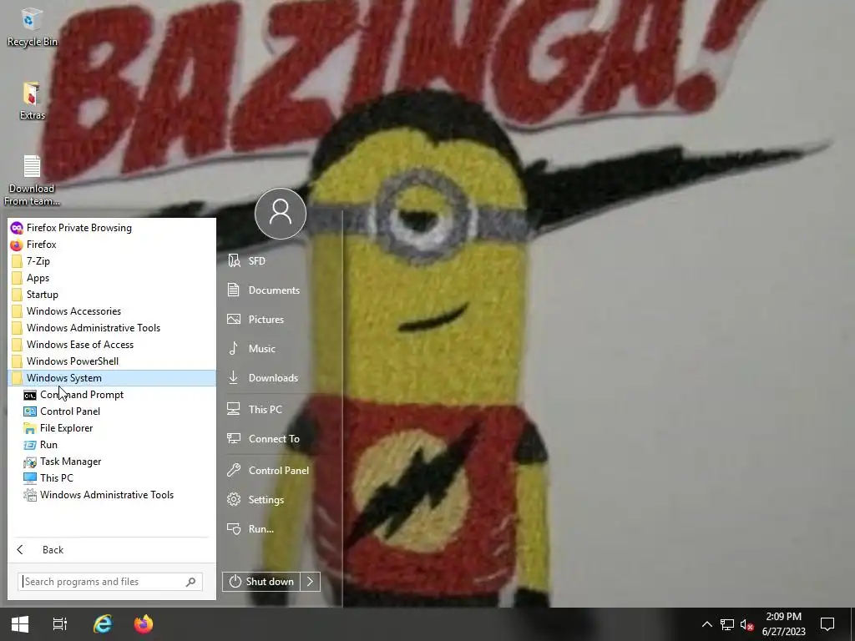Open the clock showing 2:09 PM
The height and width of the screenshot is (641, 855).
pos(783,624)
